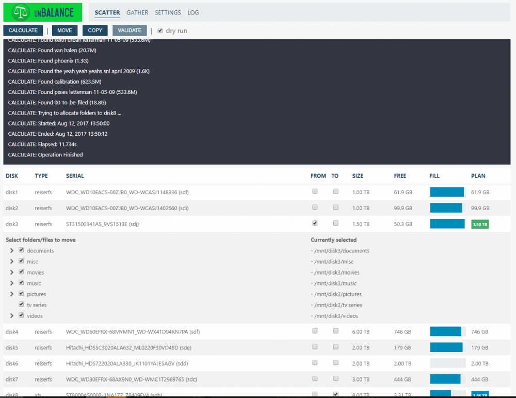
Task: Click the /mnt/disk3/tv series selected path
Action: (336, 305)
